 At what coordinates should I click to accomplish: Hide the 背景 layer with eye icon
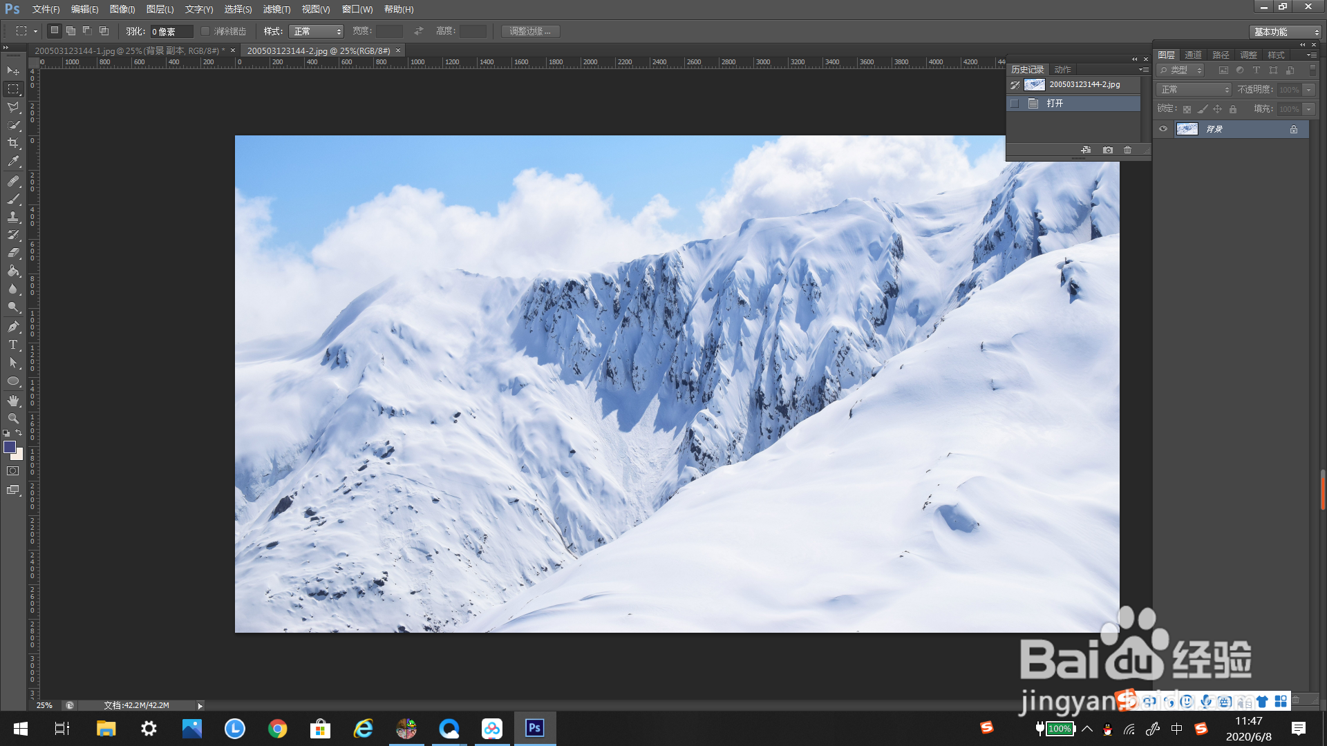(x=1163, y=129)
